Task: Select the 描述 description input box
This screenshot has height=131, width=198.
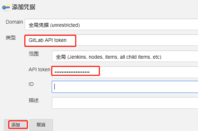Action: tap(125, 103)
